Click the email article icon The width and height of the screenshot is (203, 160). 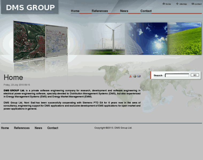[x=139, y=76]
